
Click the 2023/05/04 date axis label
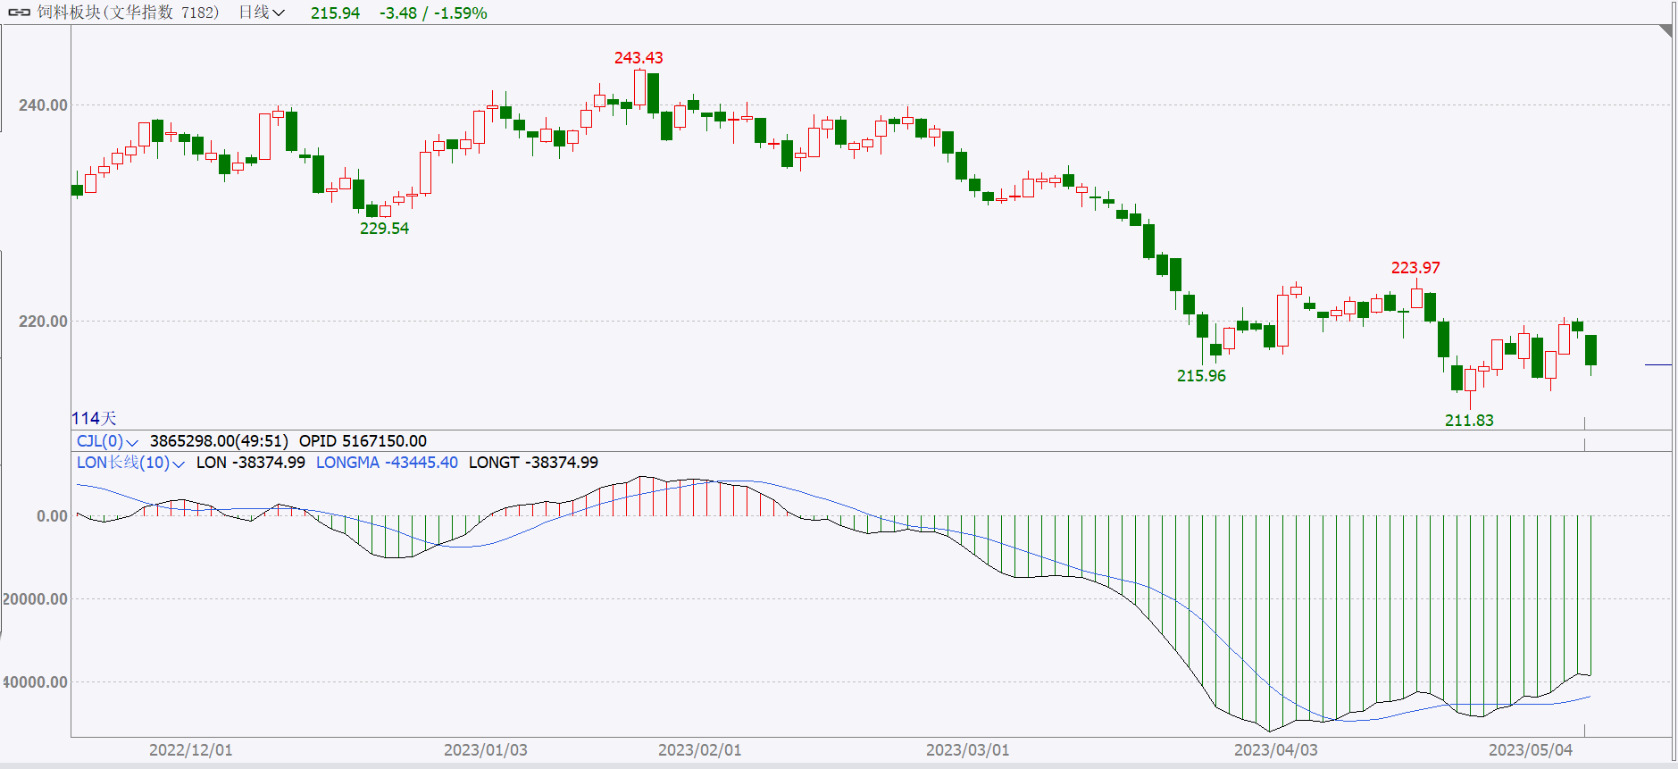[x=1530, y=750]
